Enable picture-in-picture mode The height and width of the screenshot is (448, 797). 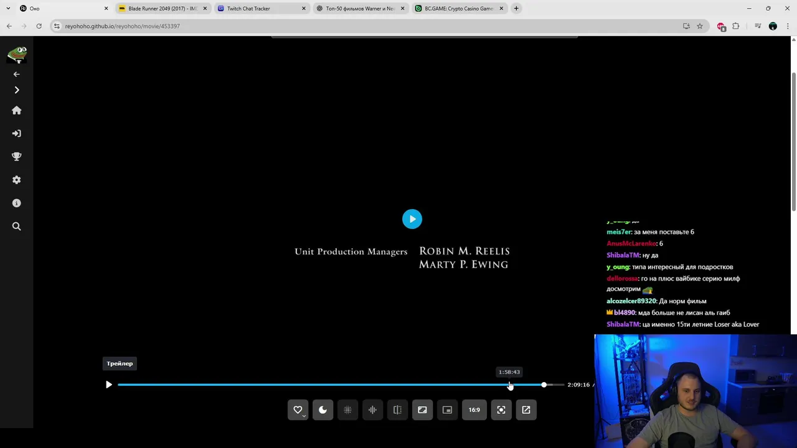[x=447, y=410]
